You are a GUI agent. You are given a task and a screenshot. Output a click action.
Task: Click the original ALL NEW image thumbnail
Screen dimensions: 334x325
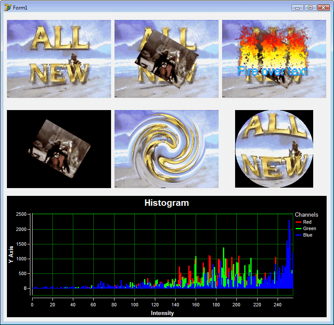(59, 59)
